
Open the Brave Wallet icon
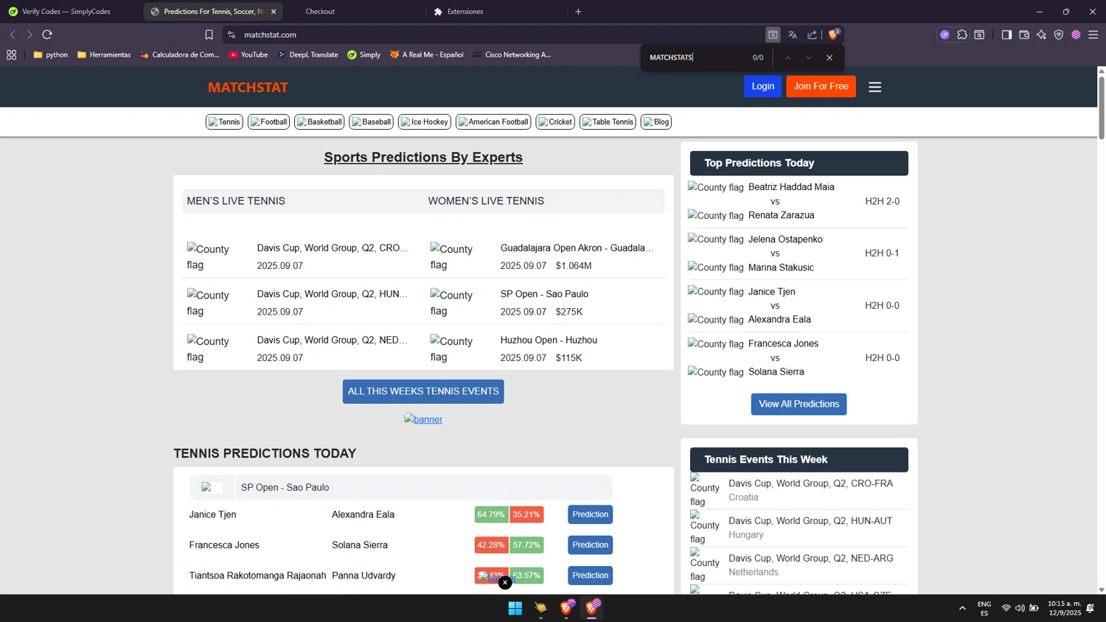point(1024,35)
